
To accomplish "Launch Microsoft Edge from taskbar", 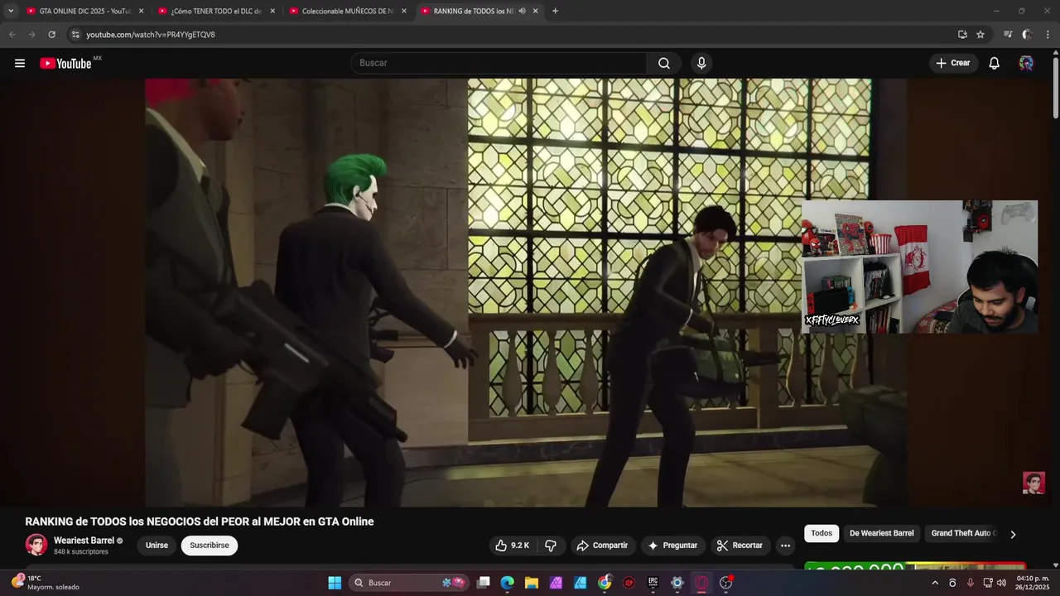I will 508,583.
